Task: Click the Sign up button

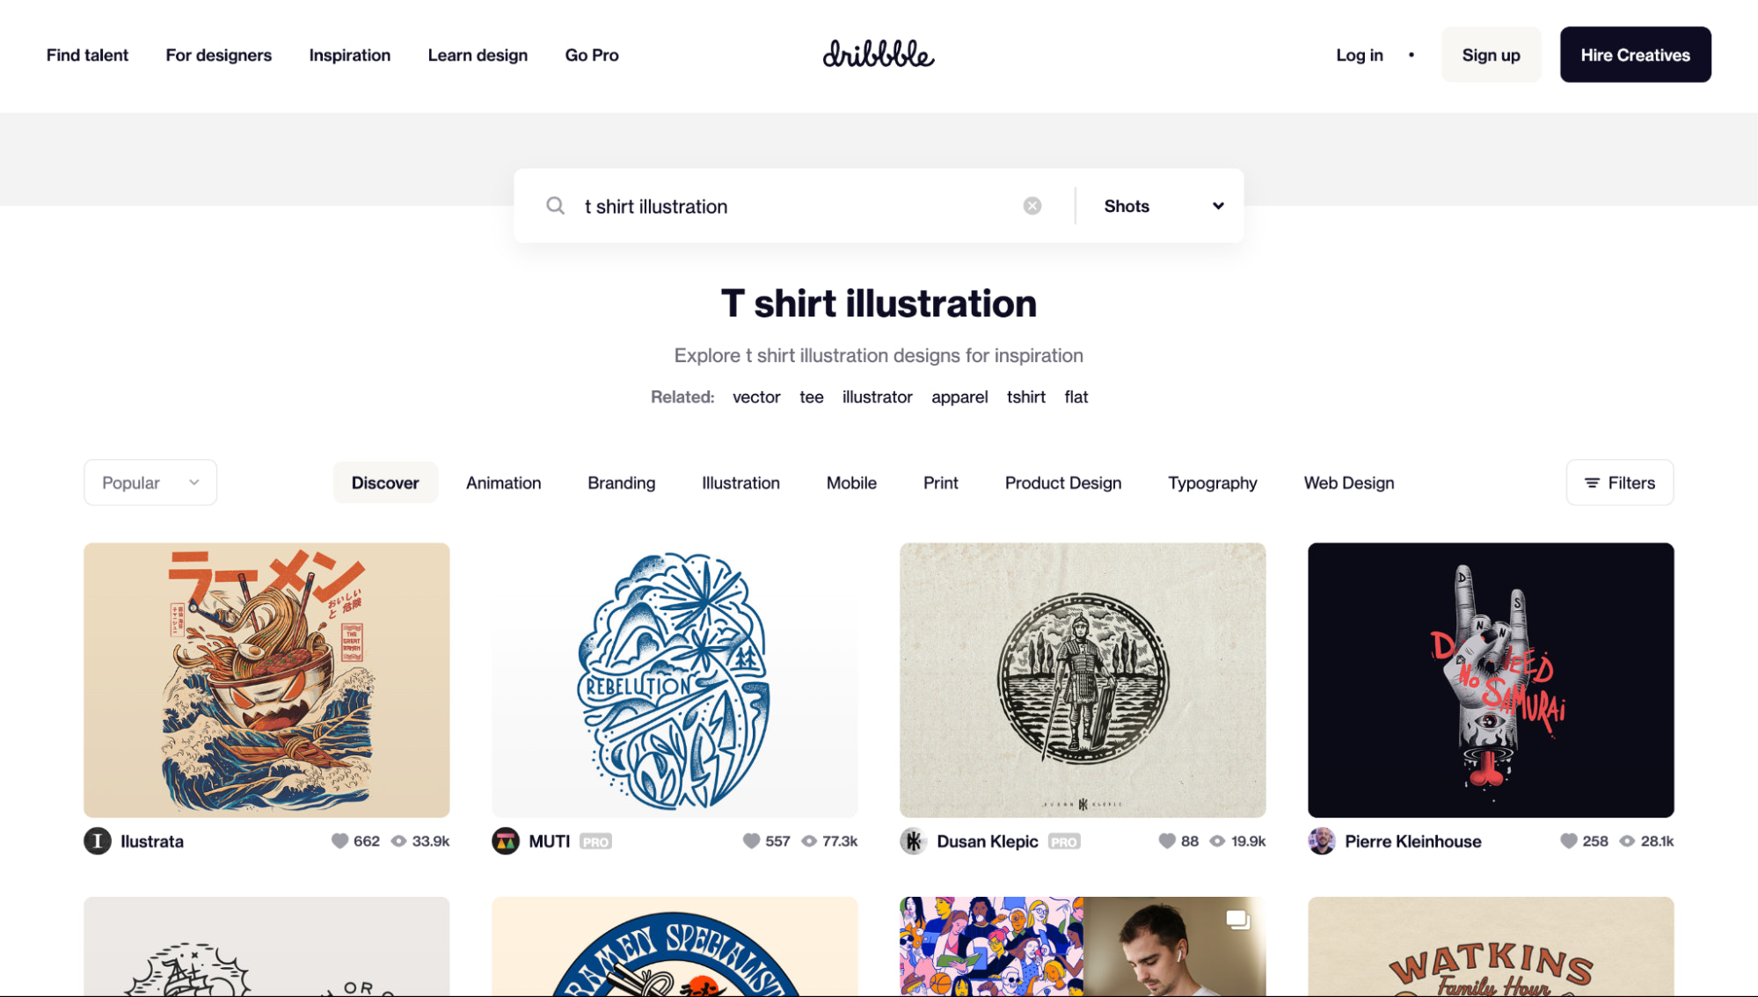Action: (x=1492, y=55)
